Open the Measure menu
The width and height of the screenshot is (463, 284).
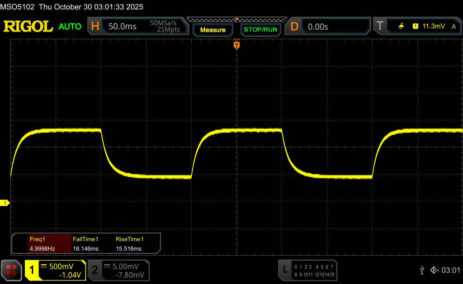click(213, 30)
